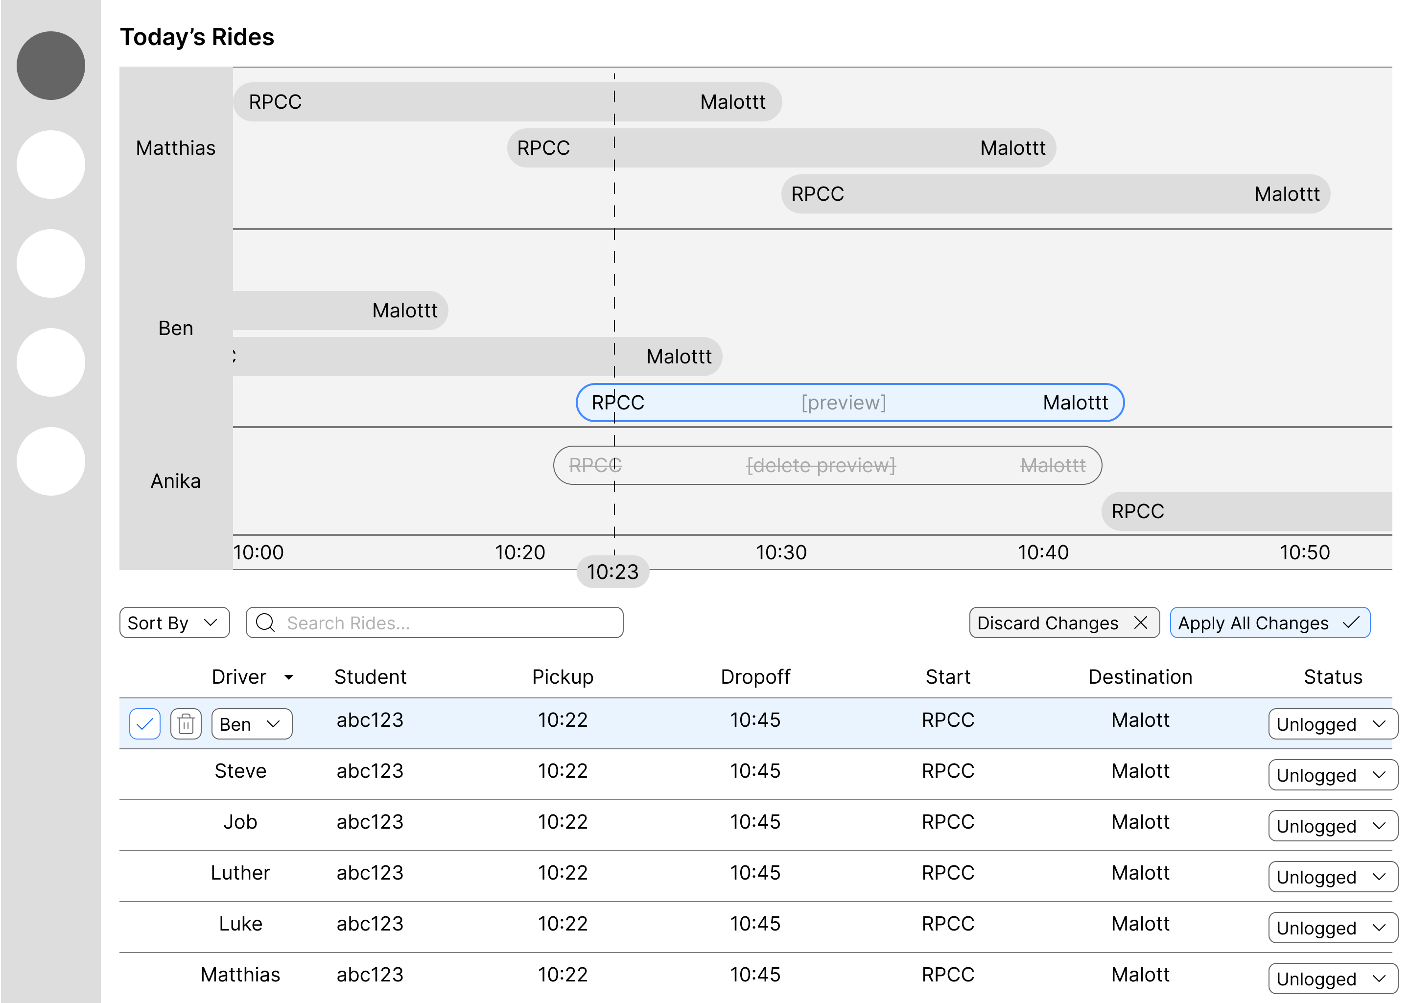Select the second sidebar circle

pyautogui.click(x=50, y=164)
